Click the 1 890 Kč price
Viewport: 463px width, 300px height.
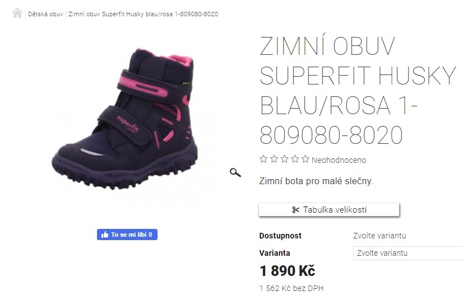(288, 271)
